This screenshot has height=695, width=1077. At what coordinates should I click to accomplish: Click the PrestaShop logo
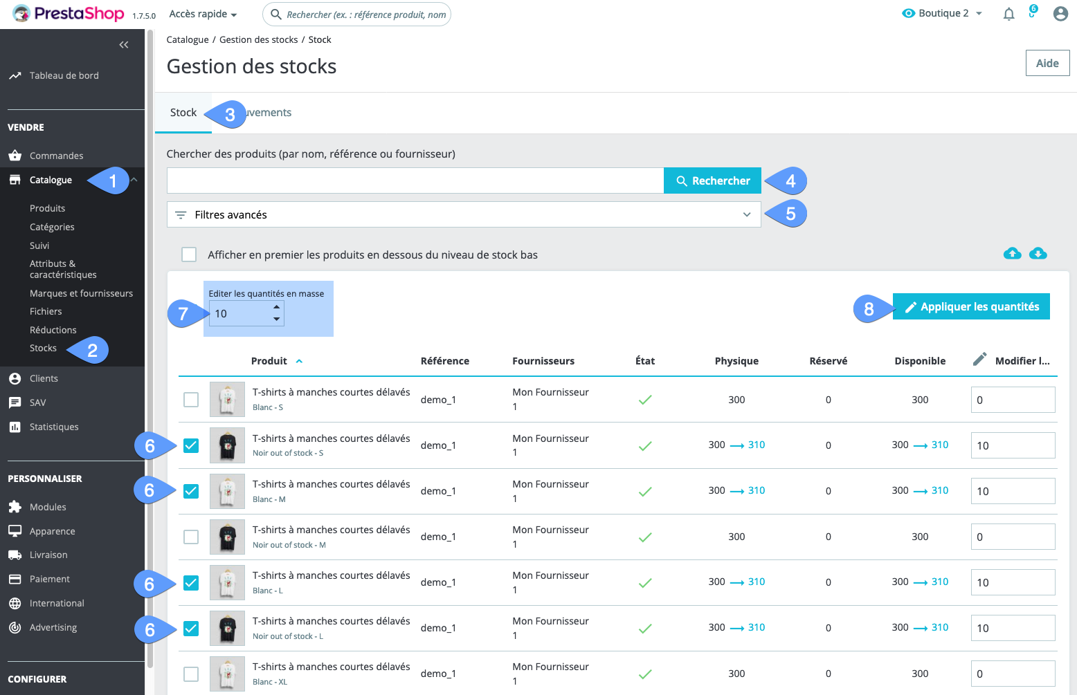[x=68, y=14]
